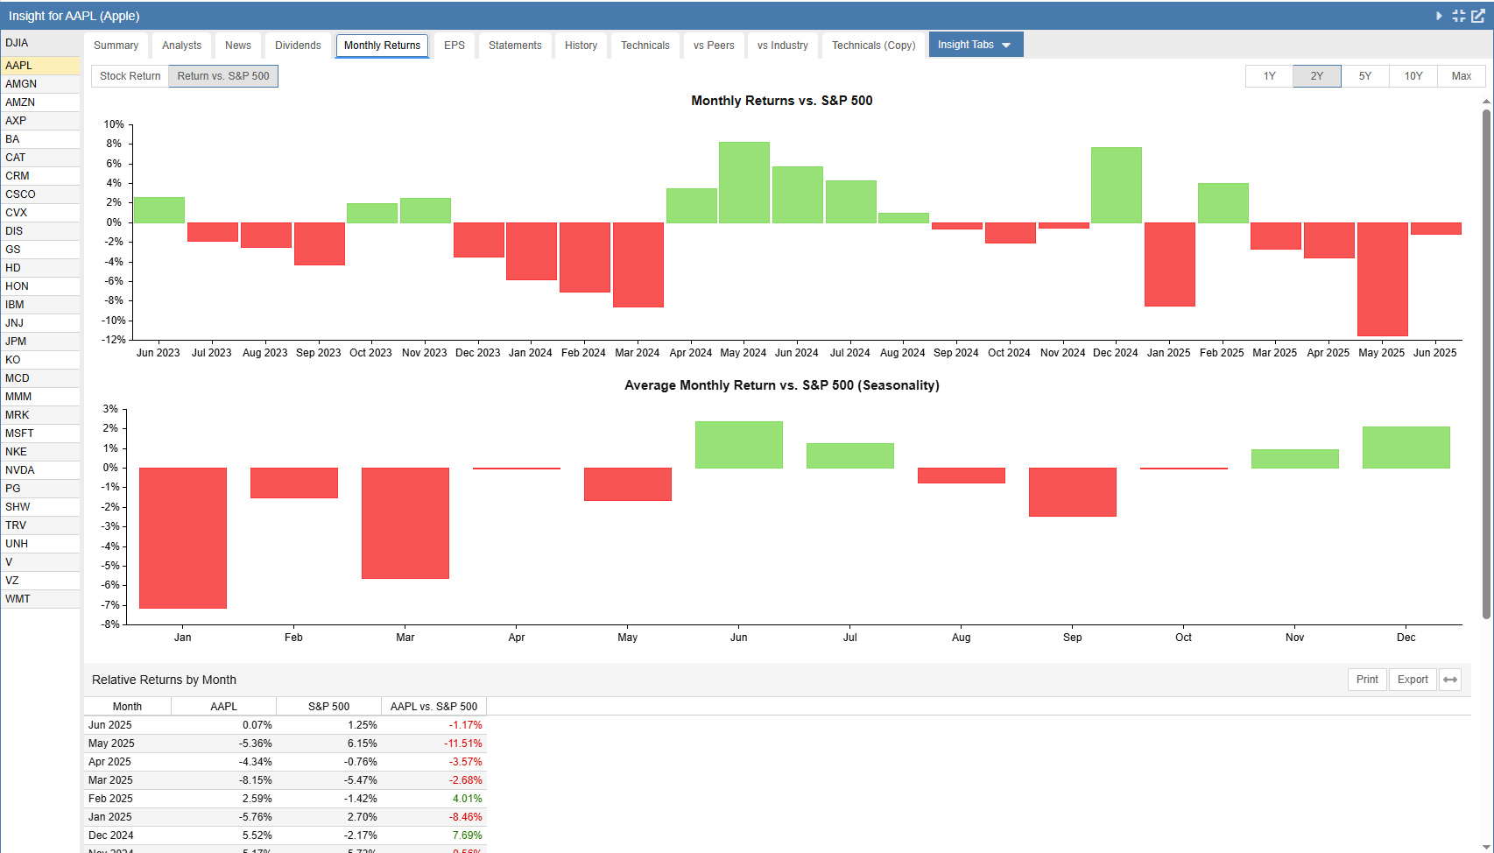1494x853 pixels.
Task: Select DJIA in the sidebar header
Action: point(40,43)
